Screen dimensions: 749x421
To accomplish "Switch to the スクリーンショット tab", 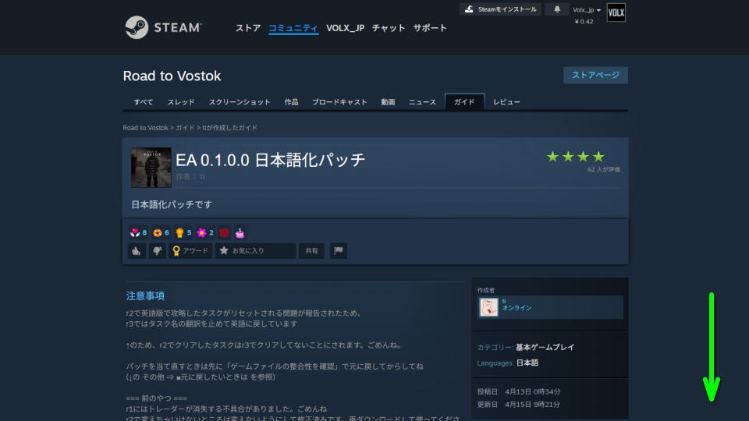I will pyautogui.click(x=239, y=102).
